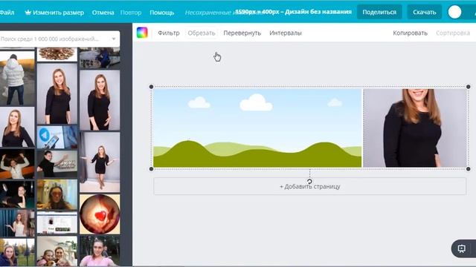This screenshot has width=476, height=267.
Task: Open the Помощь help menu
Action: pos(162,13)
